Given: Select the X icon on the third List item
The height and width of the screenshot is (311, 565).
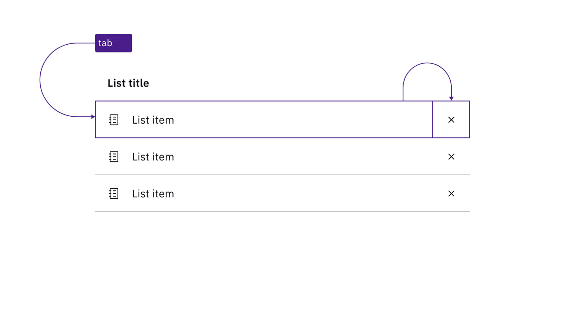Looking at the screenshot, I should click(x=451, y=193).
